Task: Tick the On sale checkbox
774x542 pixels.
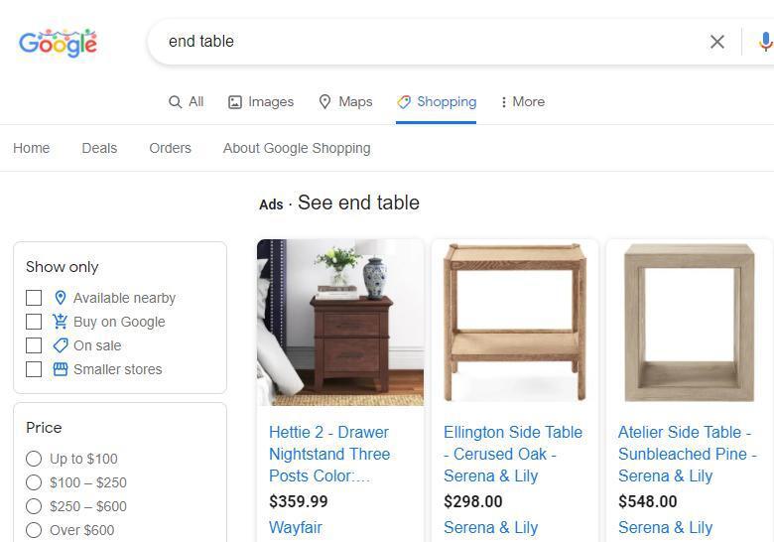Action: tap(34, 345)
